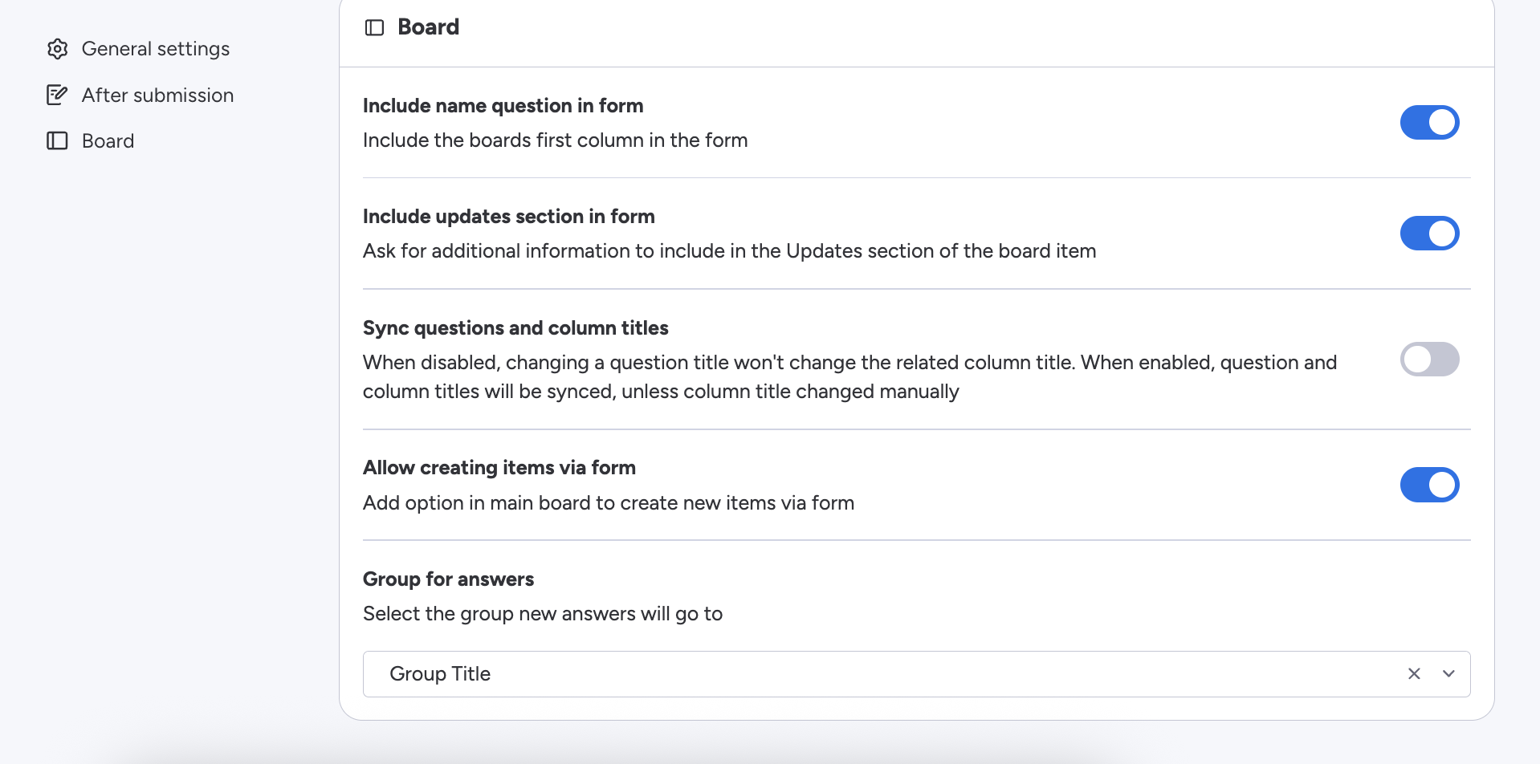
Task: Disable Include name question toggle
Action: click(x=1429, y=122)
